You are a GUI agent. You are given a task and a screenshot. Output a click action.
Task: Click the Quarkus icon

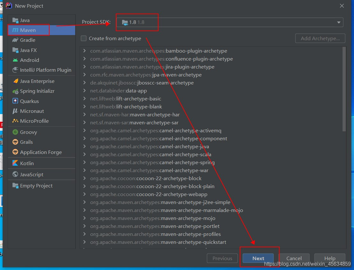coord(15,101)
